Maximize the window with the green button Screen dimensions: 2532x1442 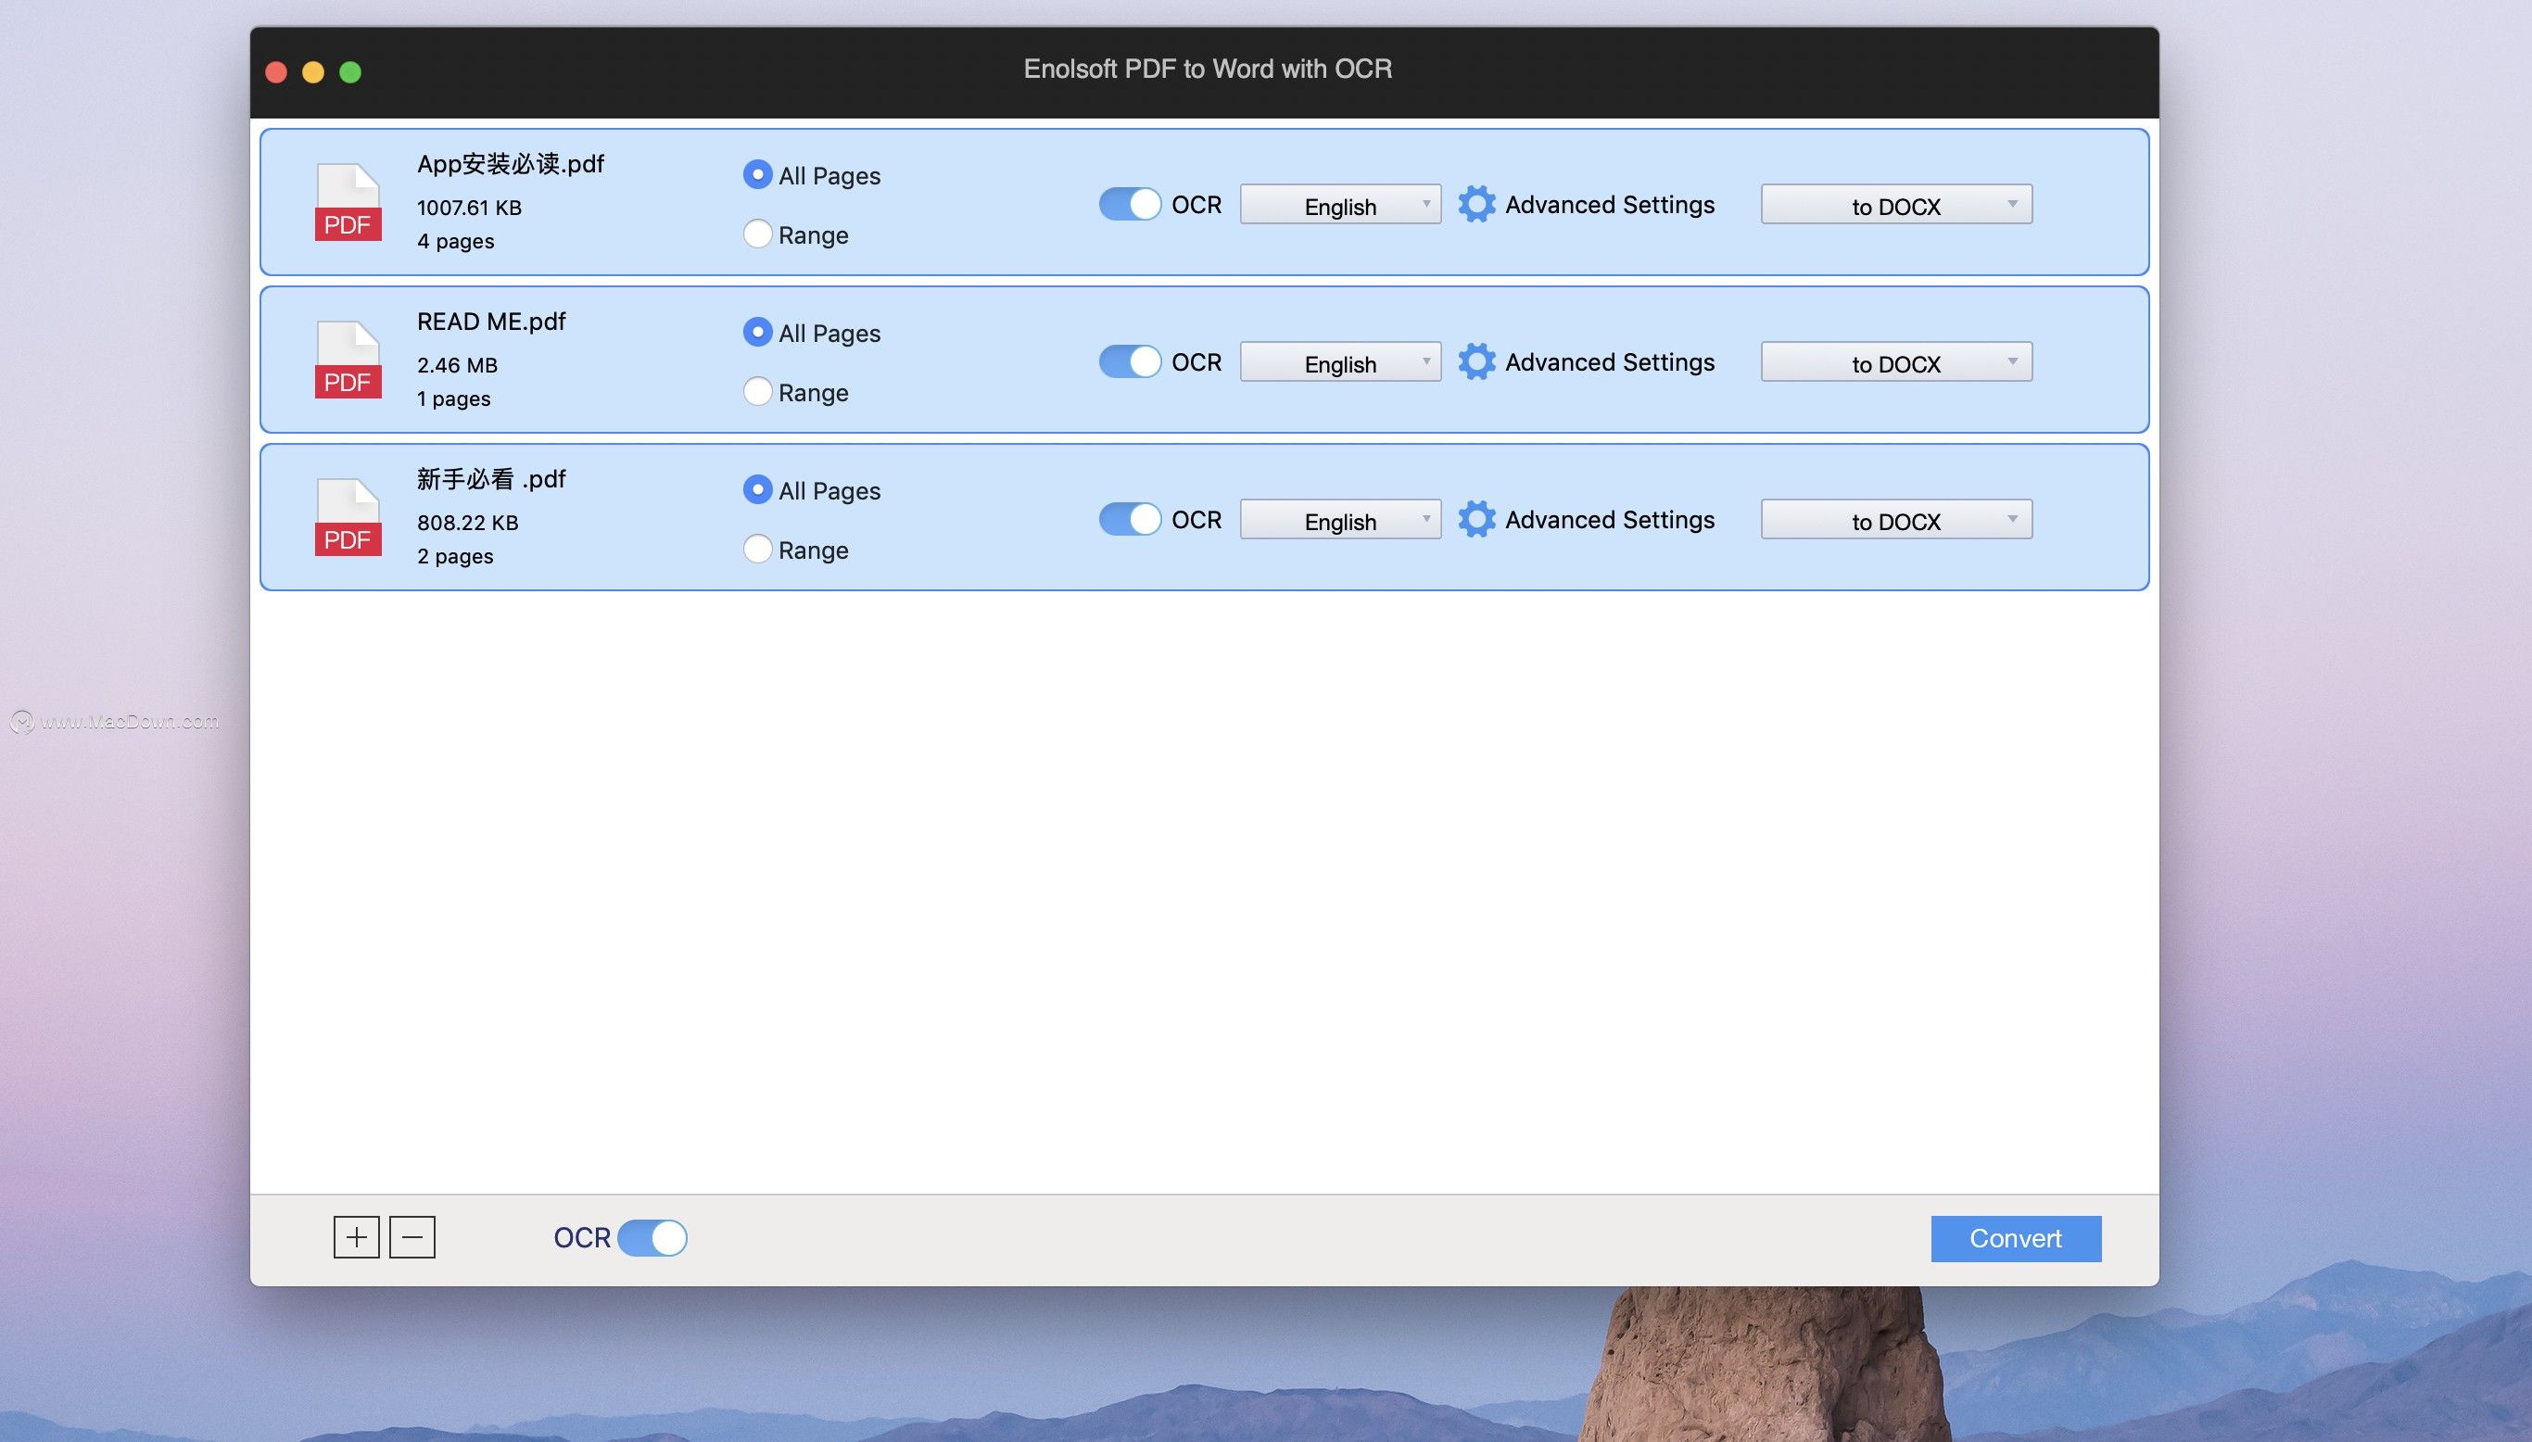pos(350,72)
